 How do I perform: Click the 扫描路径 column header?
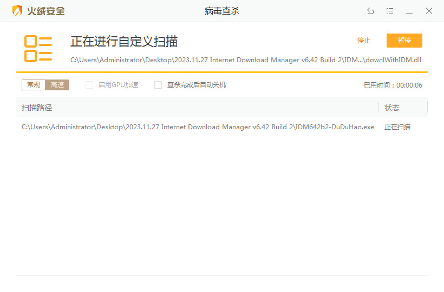point(198,108)
